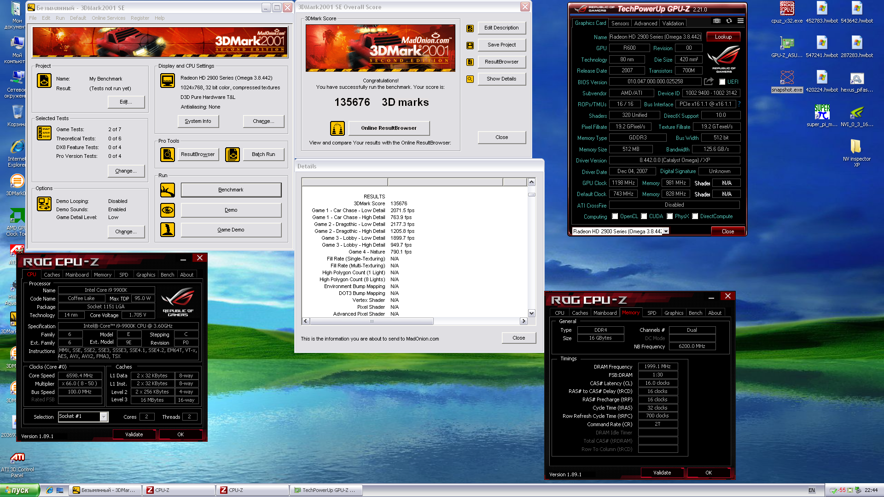This screenshot has width=884, height=497.
Task: Open Bench tab in left CPU-Z window
Action: click(167, 275)
